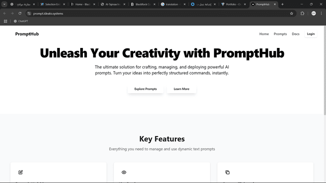This screenshot has width=326, height=183.
Task: Click the PromptHub logo text
Action: click(x=27, y=34)
